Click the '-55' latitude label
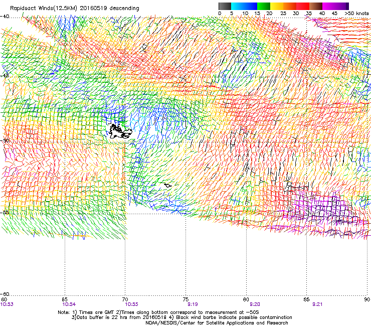This screenshot has width=371, height=326. tap(5, 213)
